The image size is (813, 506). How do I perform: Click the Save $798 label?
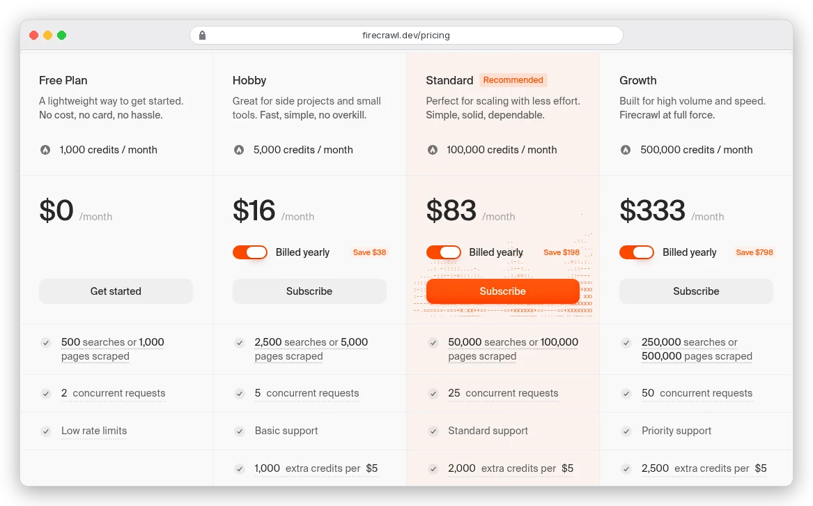(754, 252)
